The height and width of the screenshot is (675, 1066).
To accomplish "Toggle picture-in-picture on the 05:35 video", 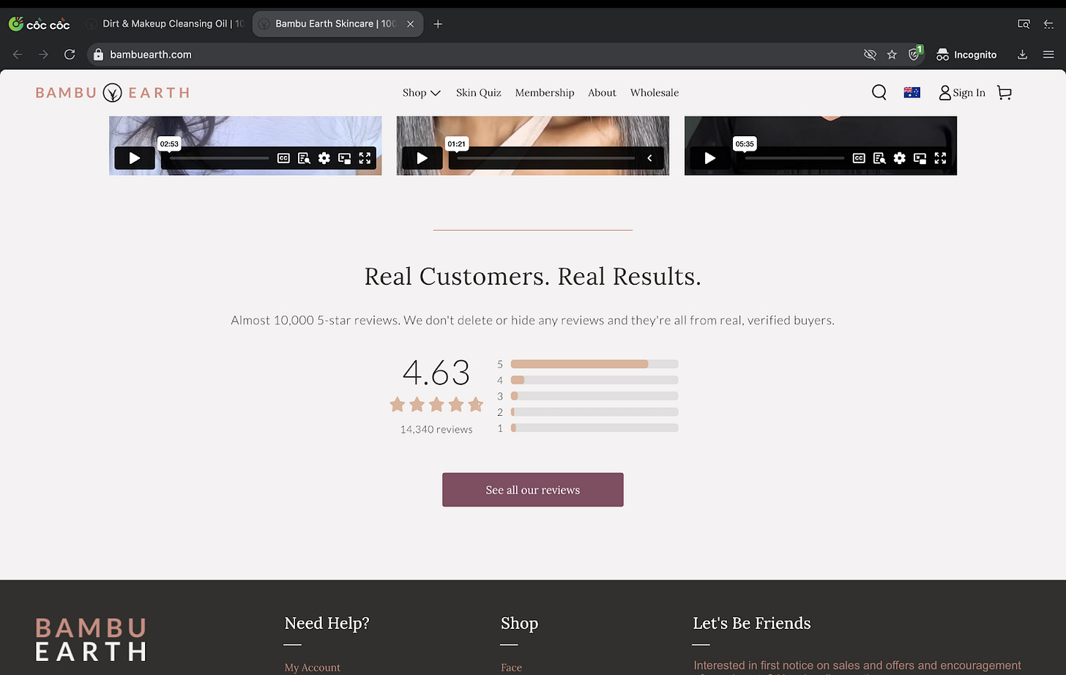I will [920, 158].
